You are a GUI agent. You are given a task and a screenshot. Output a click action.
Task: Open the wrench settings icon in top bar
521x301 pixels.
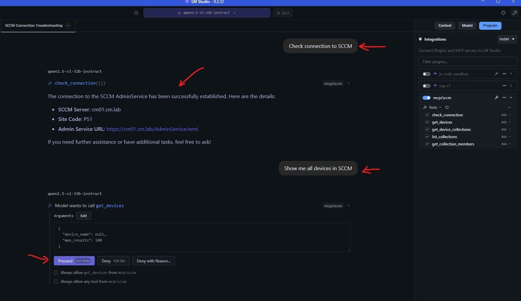(514, 13)
